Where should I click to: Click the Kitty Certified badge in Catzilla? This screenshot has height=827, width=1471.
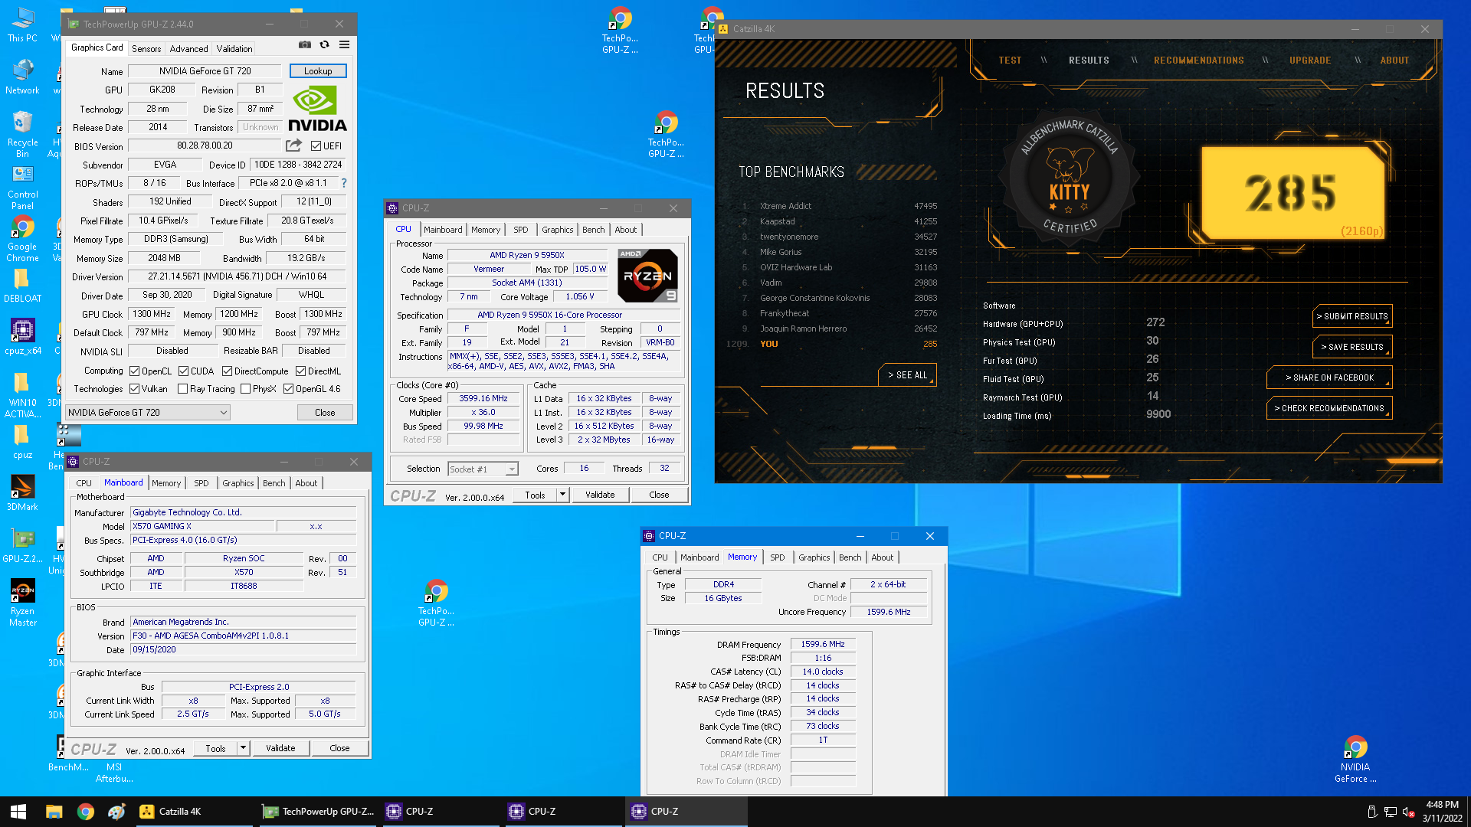(1069, 176)
